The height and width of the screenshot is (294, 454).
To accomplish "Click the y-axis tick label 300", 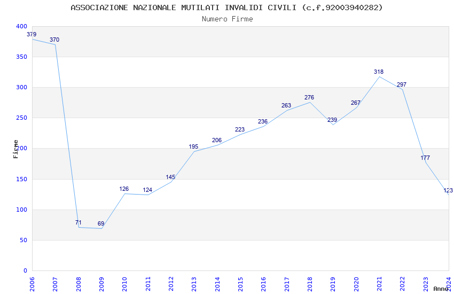I will click(x=22, y=87).
